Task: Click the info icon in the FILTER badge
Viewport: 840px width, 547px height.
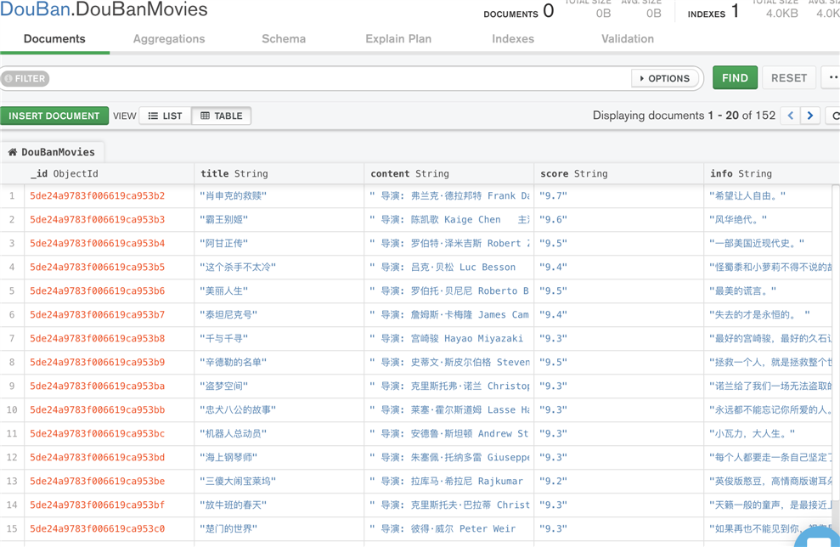Action: 8,79
